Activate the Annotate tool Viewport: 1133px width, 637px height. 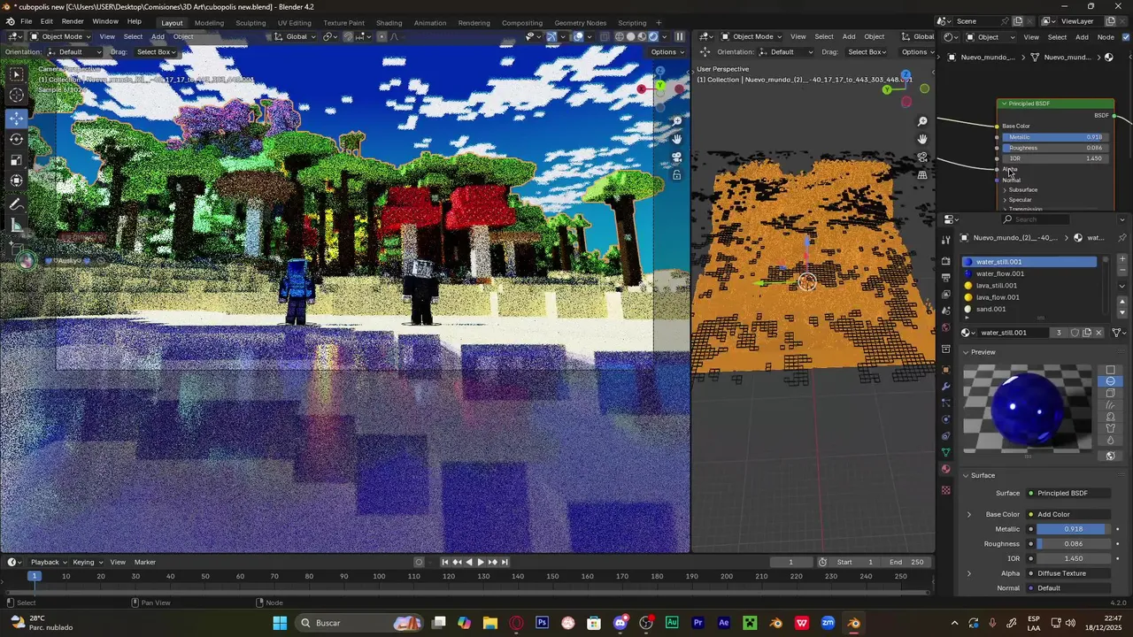(17, 204)
